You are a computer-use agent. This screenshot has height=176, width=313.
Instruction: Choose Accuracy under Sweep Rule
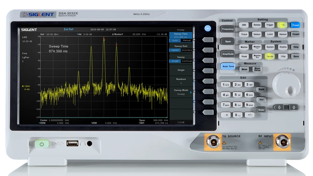click(187, 50)
